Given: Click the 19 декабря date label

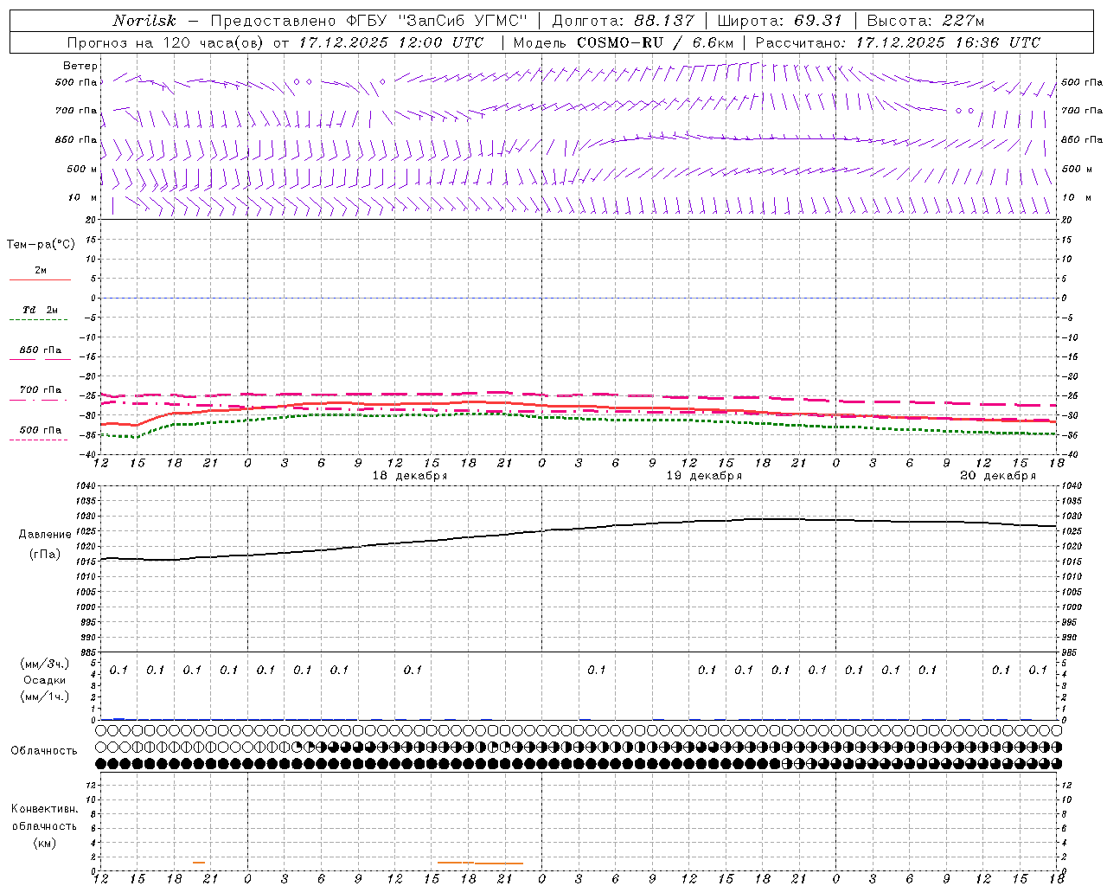Looking at the screenshot, I should pos(704,476).
